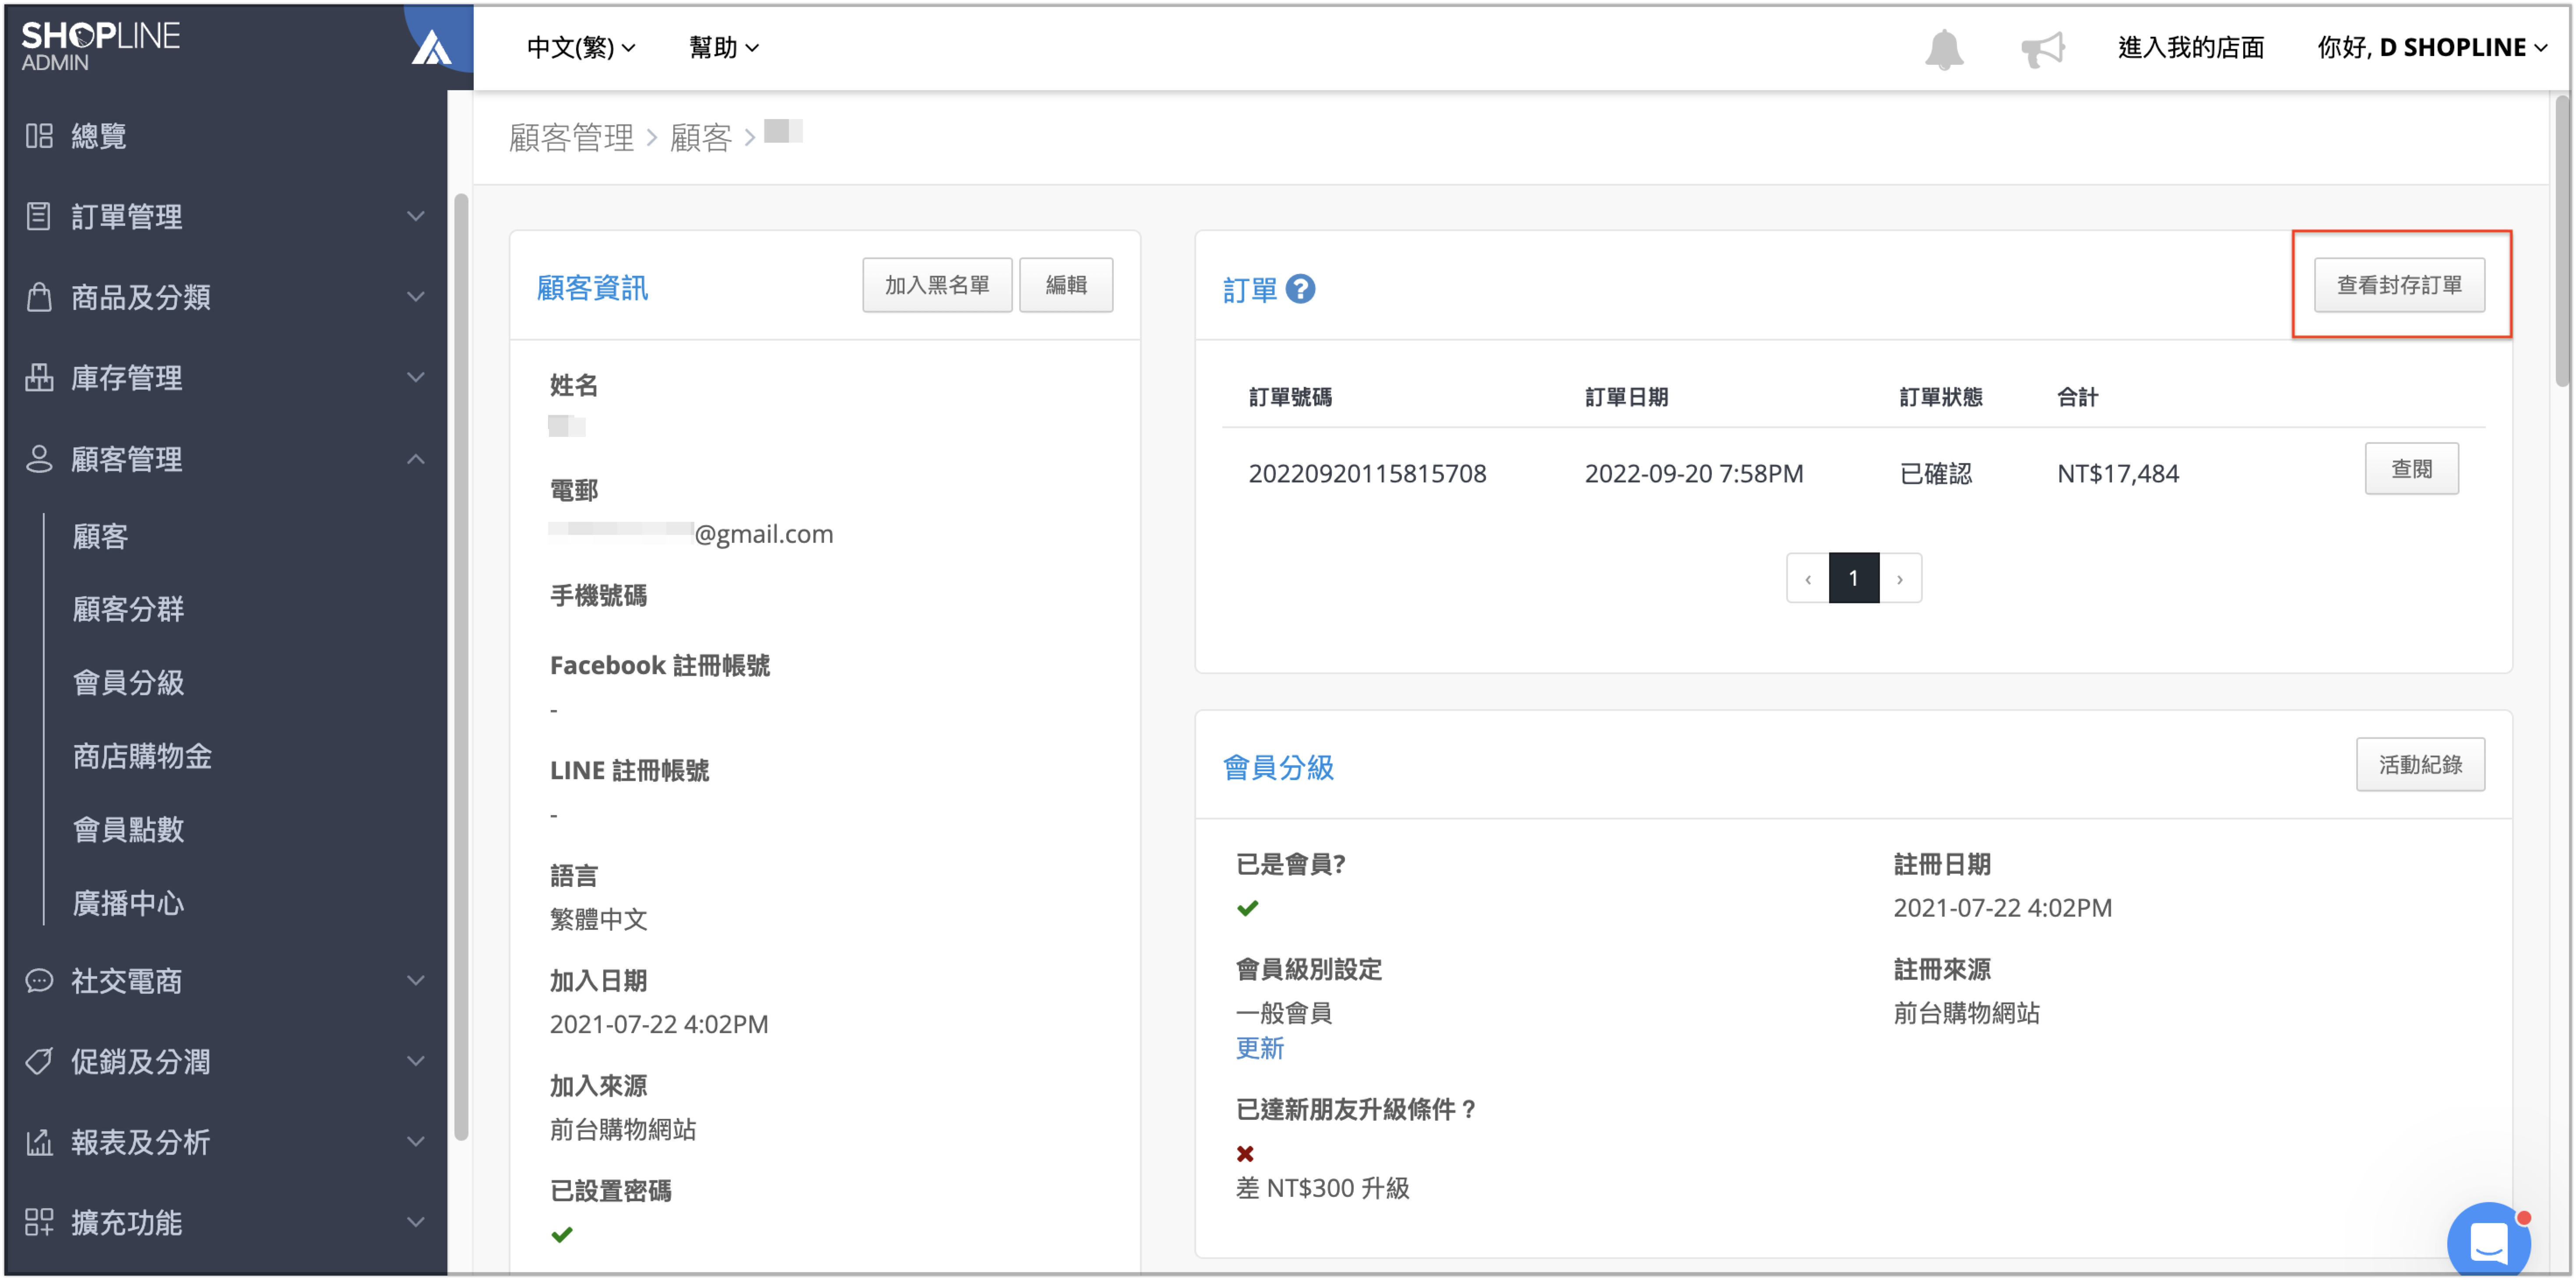Screen dimensions: 2576x1280
Task: Expand the 庫存管理 chevron
Action: click(x=416, y=377)
